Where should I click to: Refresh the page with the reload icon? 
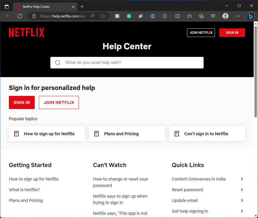pyautogui.click(x=20, y=16)
